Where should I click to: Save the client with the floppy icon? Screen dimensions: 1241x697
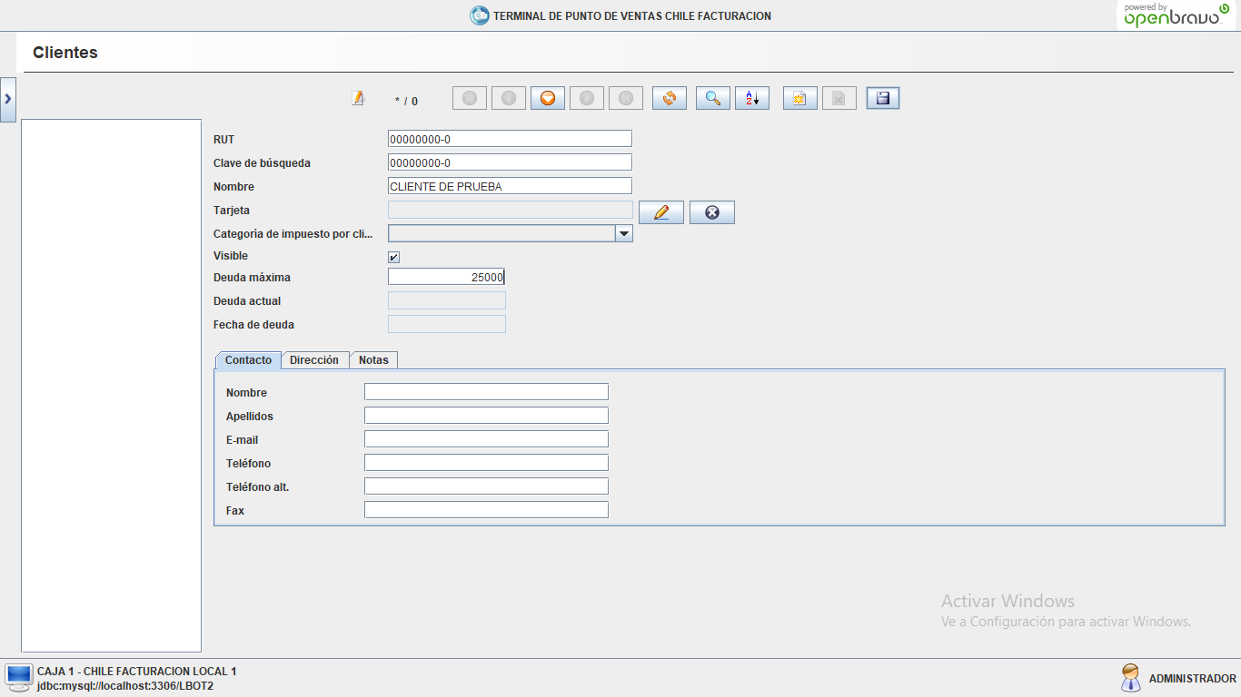[883, 98]
